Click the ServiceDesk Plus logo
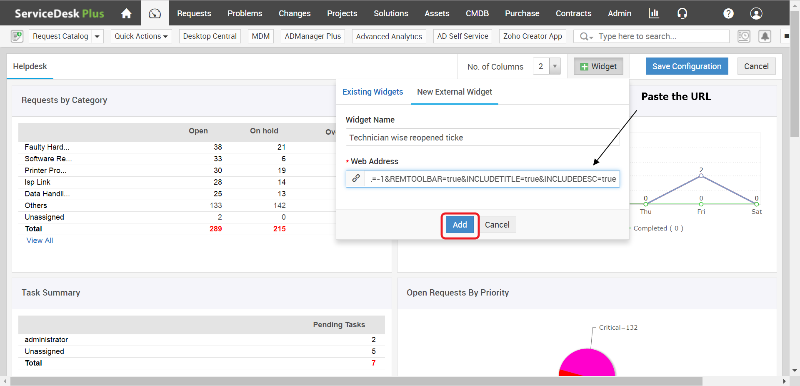 point(59,13)
